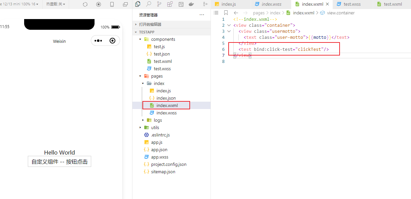411x199 pixels.
Task: Expand the logs folder
Action: [143, 120]
